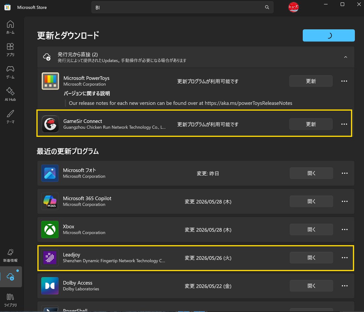
Task: Open more options for Microsoft PowerToys
Action: pos(344,81)
